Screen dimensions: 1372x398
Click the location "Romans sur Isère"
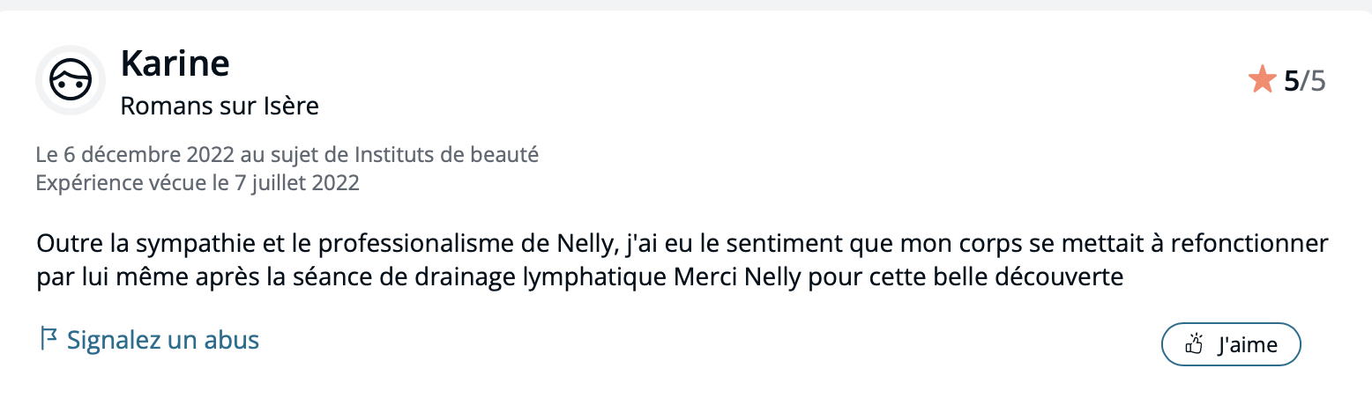pyautogui.click(x=219, y=107)
